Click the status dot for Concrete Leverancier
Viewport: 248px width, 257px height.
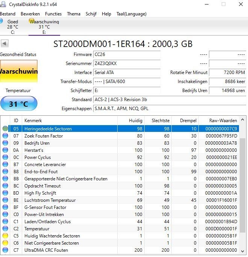point(5,164)
